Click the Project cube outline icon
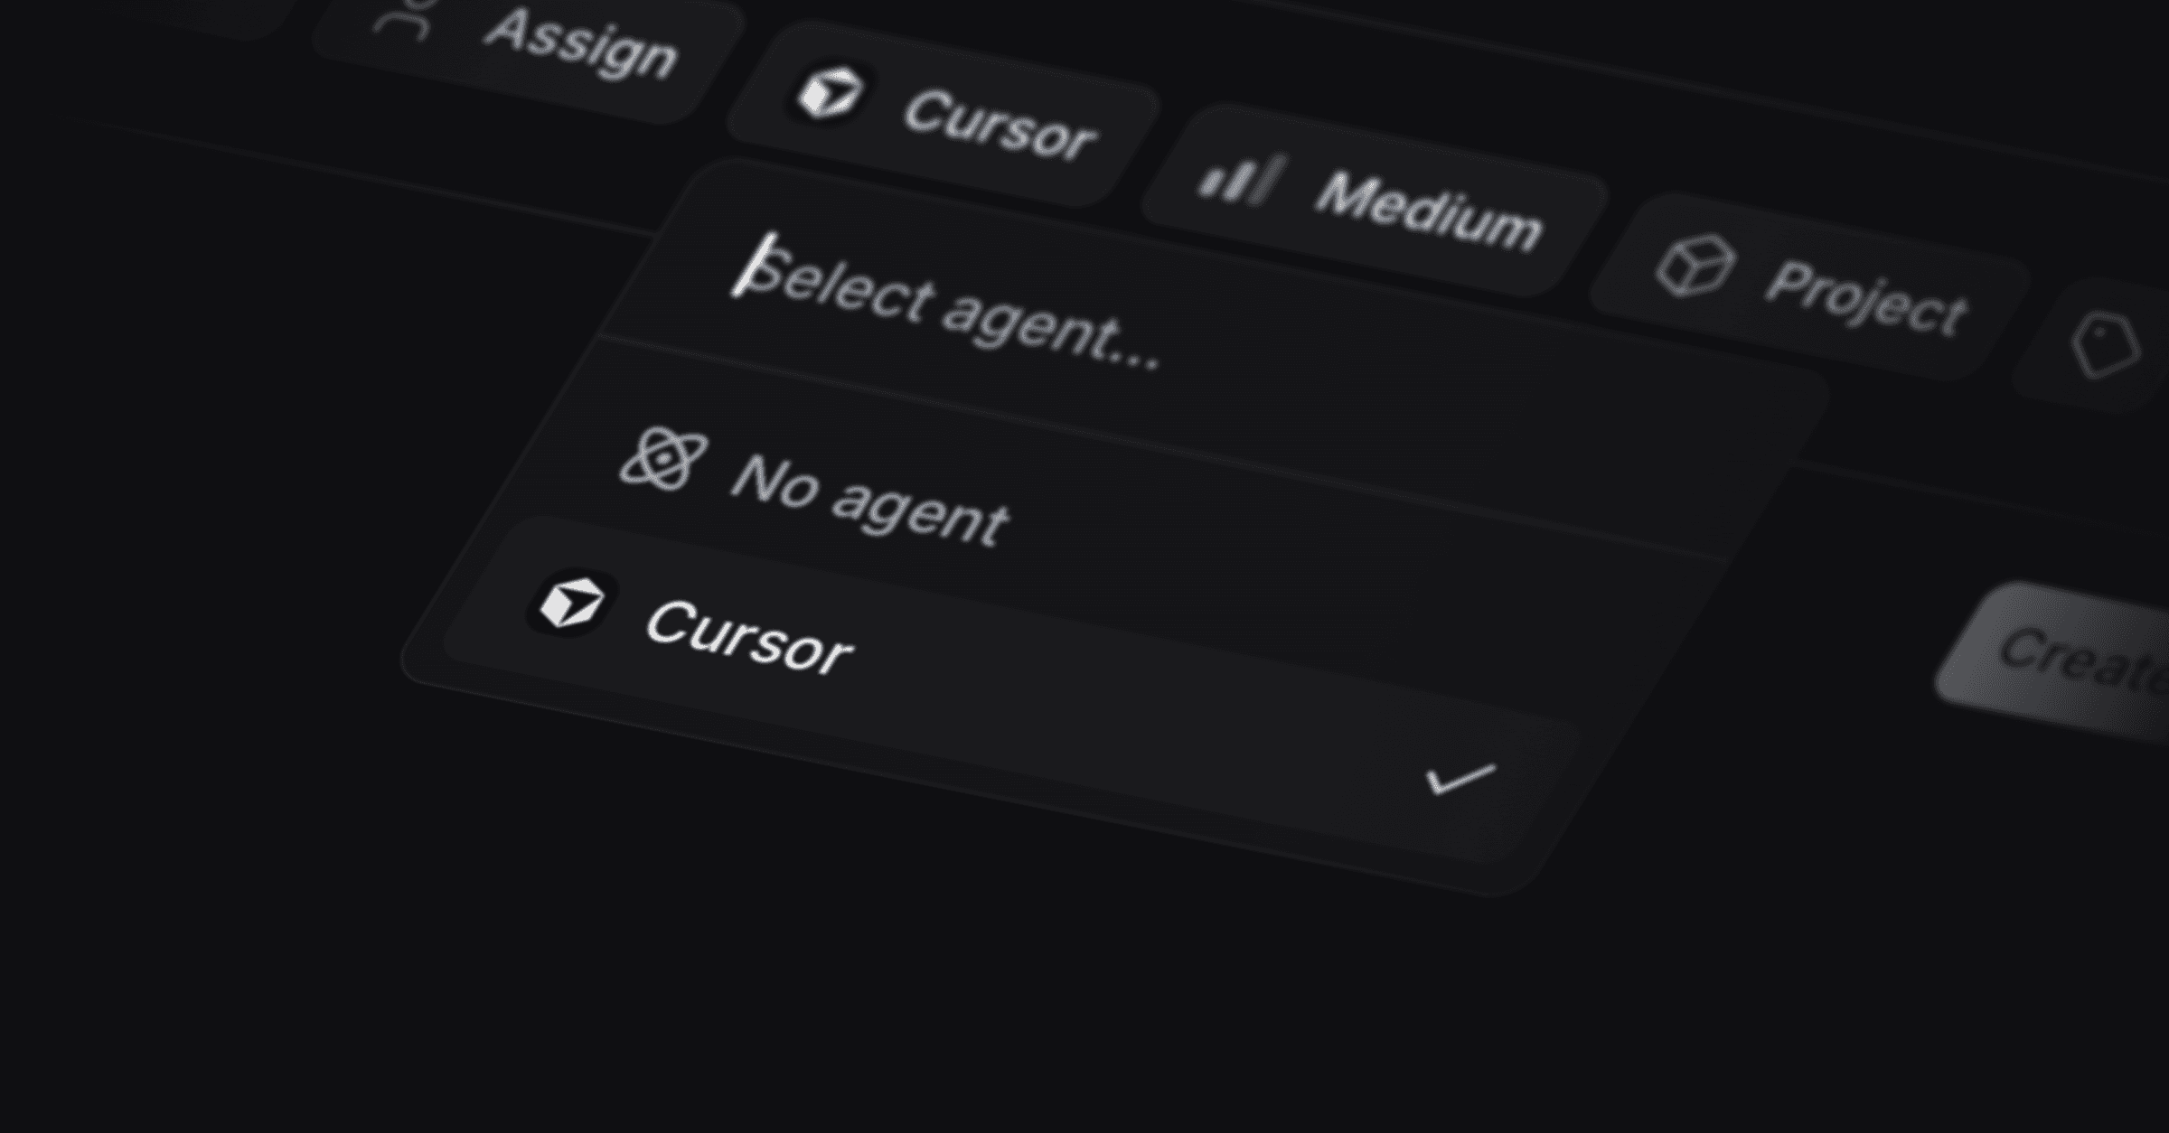 [x=1695, y=266]
